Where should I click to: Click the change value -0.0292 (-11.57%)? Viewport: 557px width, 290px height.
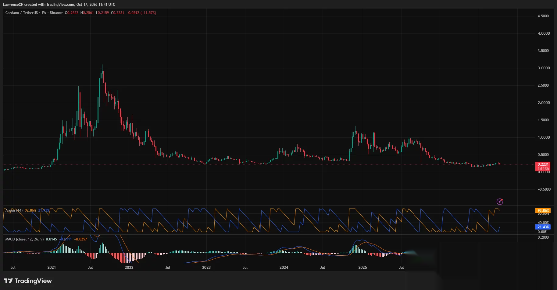[x=141, y=13]
